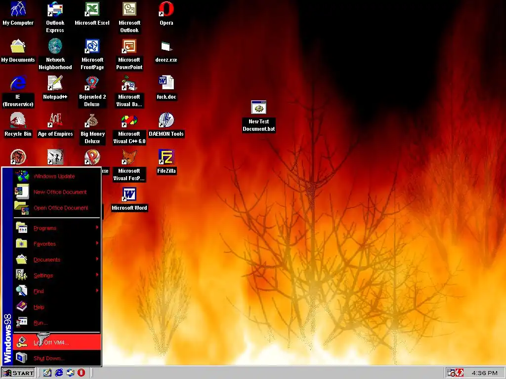This screenshot has height=379, width=506.
Task: Expand Favorites submenu in Start menu
Action: point(57,244)
